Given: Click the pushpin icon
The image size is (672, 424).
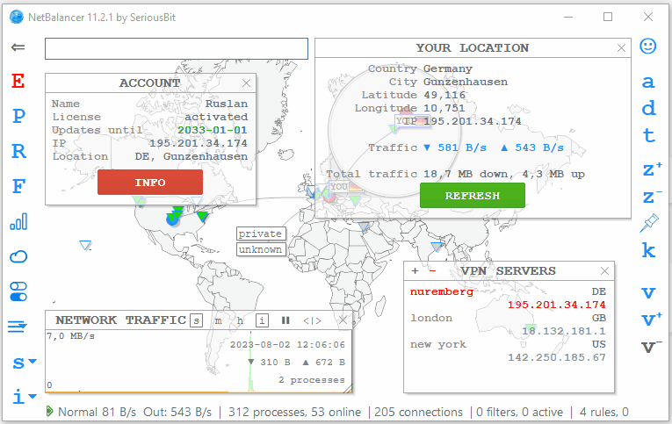Looking at the screenshot, I should 649,223.
